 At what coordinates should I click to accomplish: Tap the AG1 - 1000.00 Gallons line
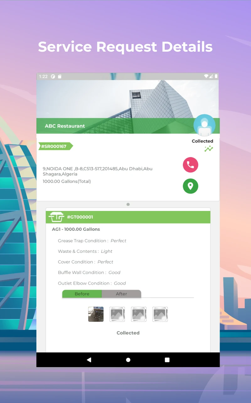point(76,229)
